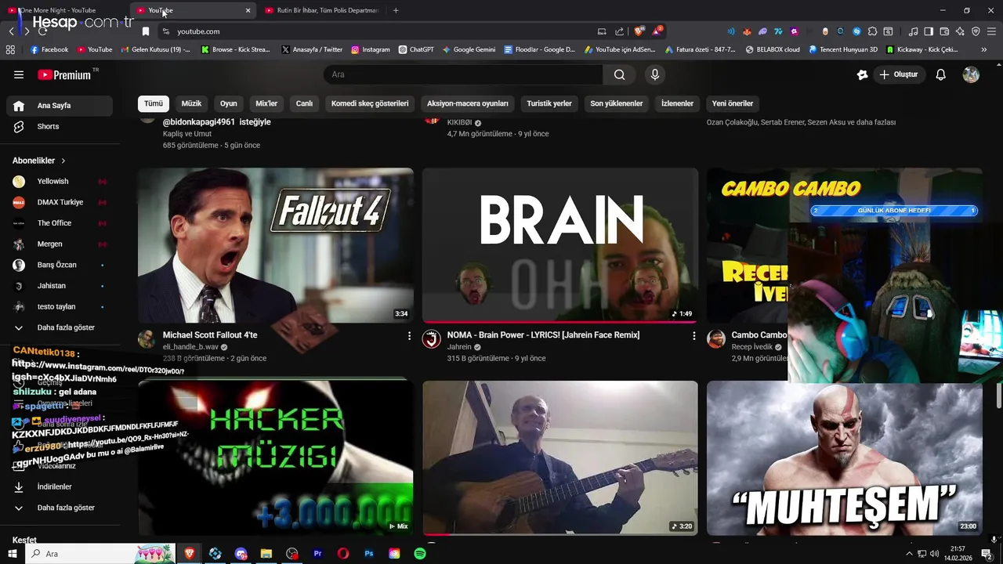Reload the page

coord(42,31)
